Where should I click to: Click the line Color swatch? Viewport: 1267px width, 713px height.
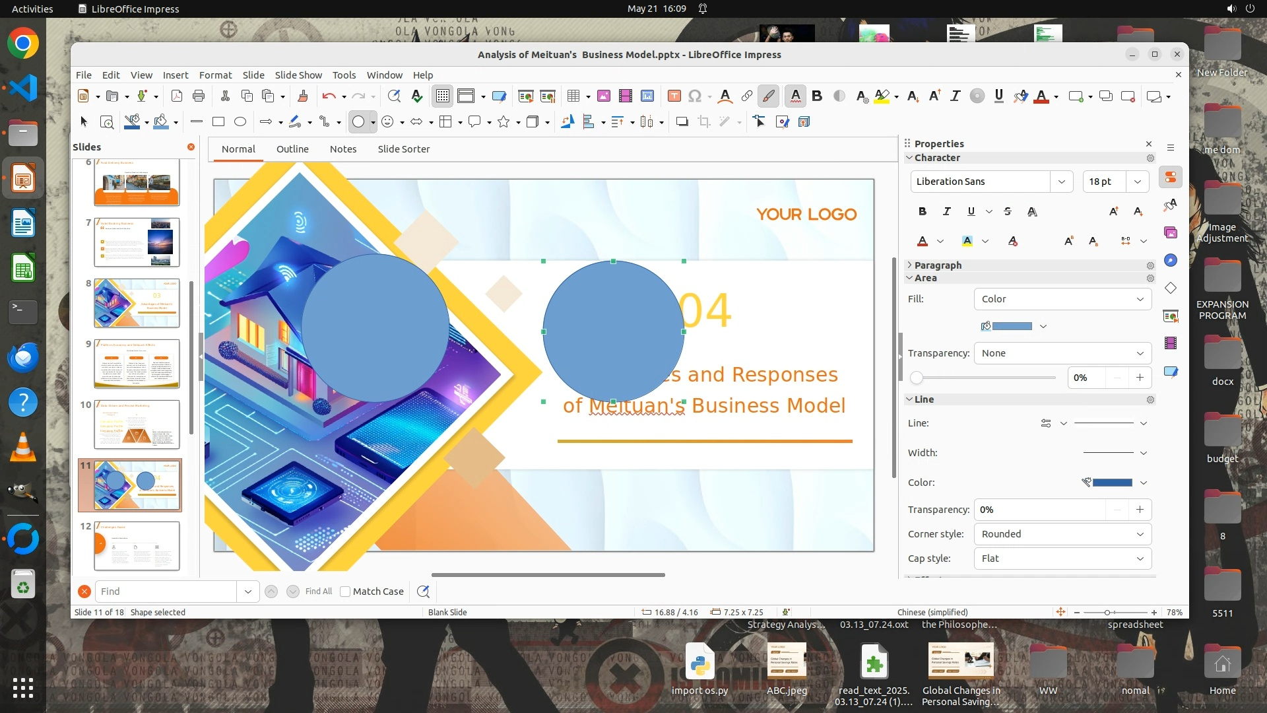[x=1112, y=483]
